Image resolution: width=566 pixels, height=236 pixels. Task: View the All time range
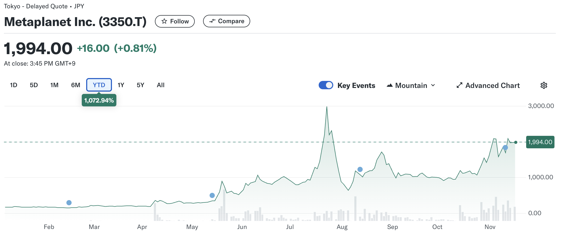pos(161,85)
